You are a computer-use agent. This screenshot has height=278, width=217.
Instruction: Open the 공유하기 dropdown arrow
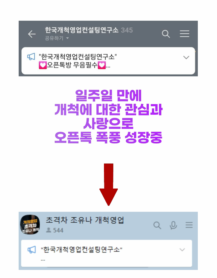(67, 38)
